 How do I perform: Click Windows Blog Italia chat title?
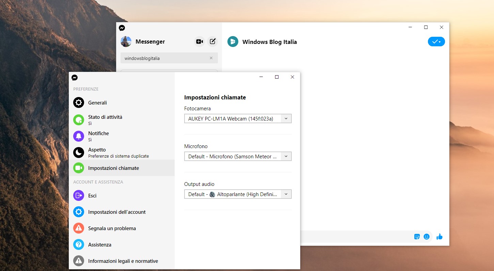coord(270,42)
